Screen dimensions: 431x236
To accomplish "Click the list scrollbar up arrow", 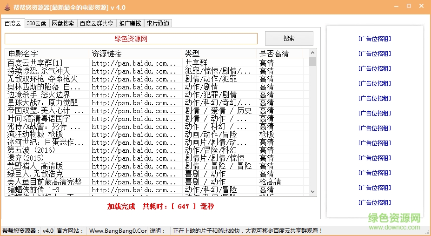I will [x=312, y=53].
